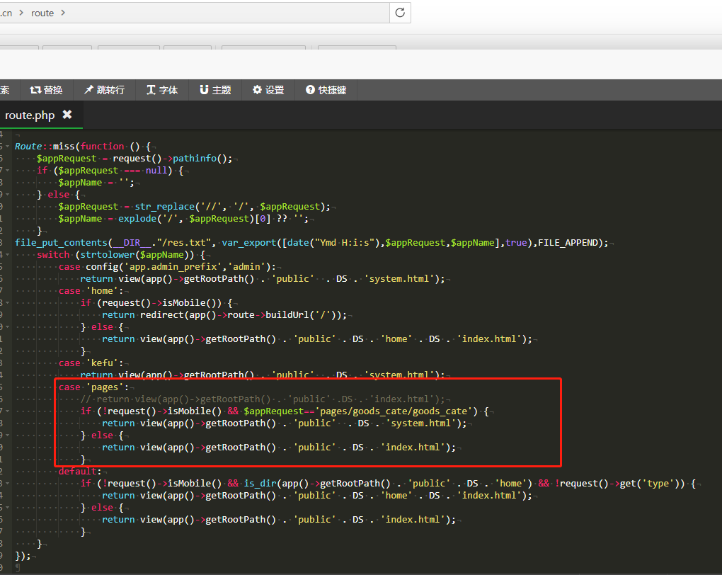Click 'is_dir' in the default condition
Screen dimensions: 722x575
tap(260, 484)
